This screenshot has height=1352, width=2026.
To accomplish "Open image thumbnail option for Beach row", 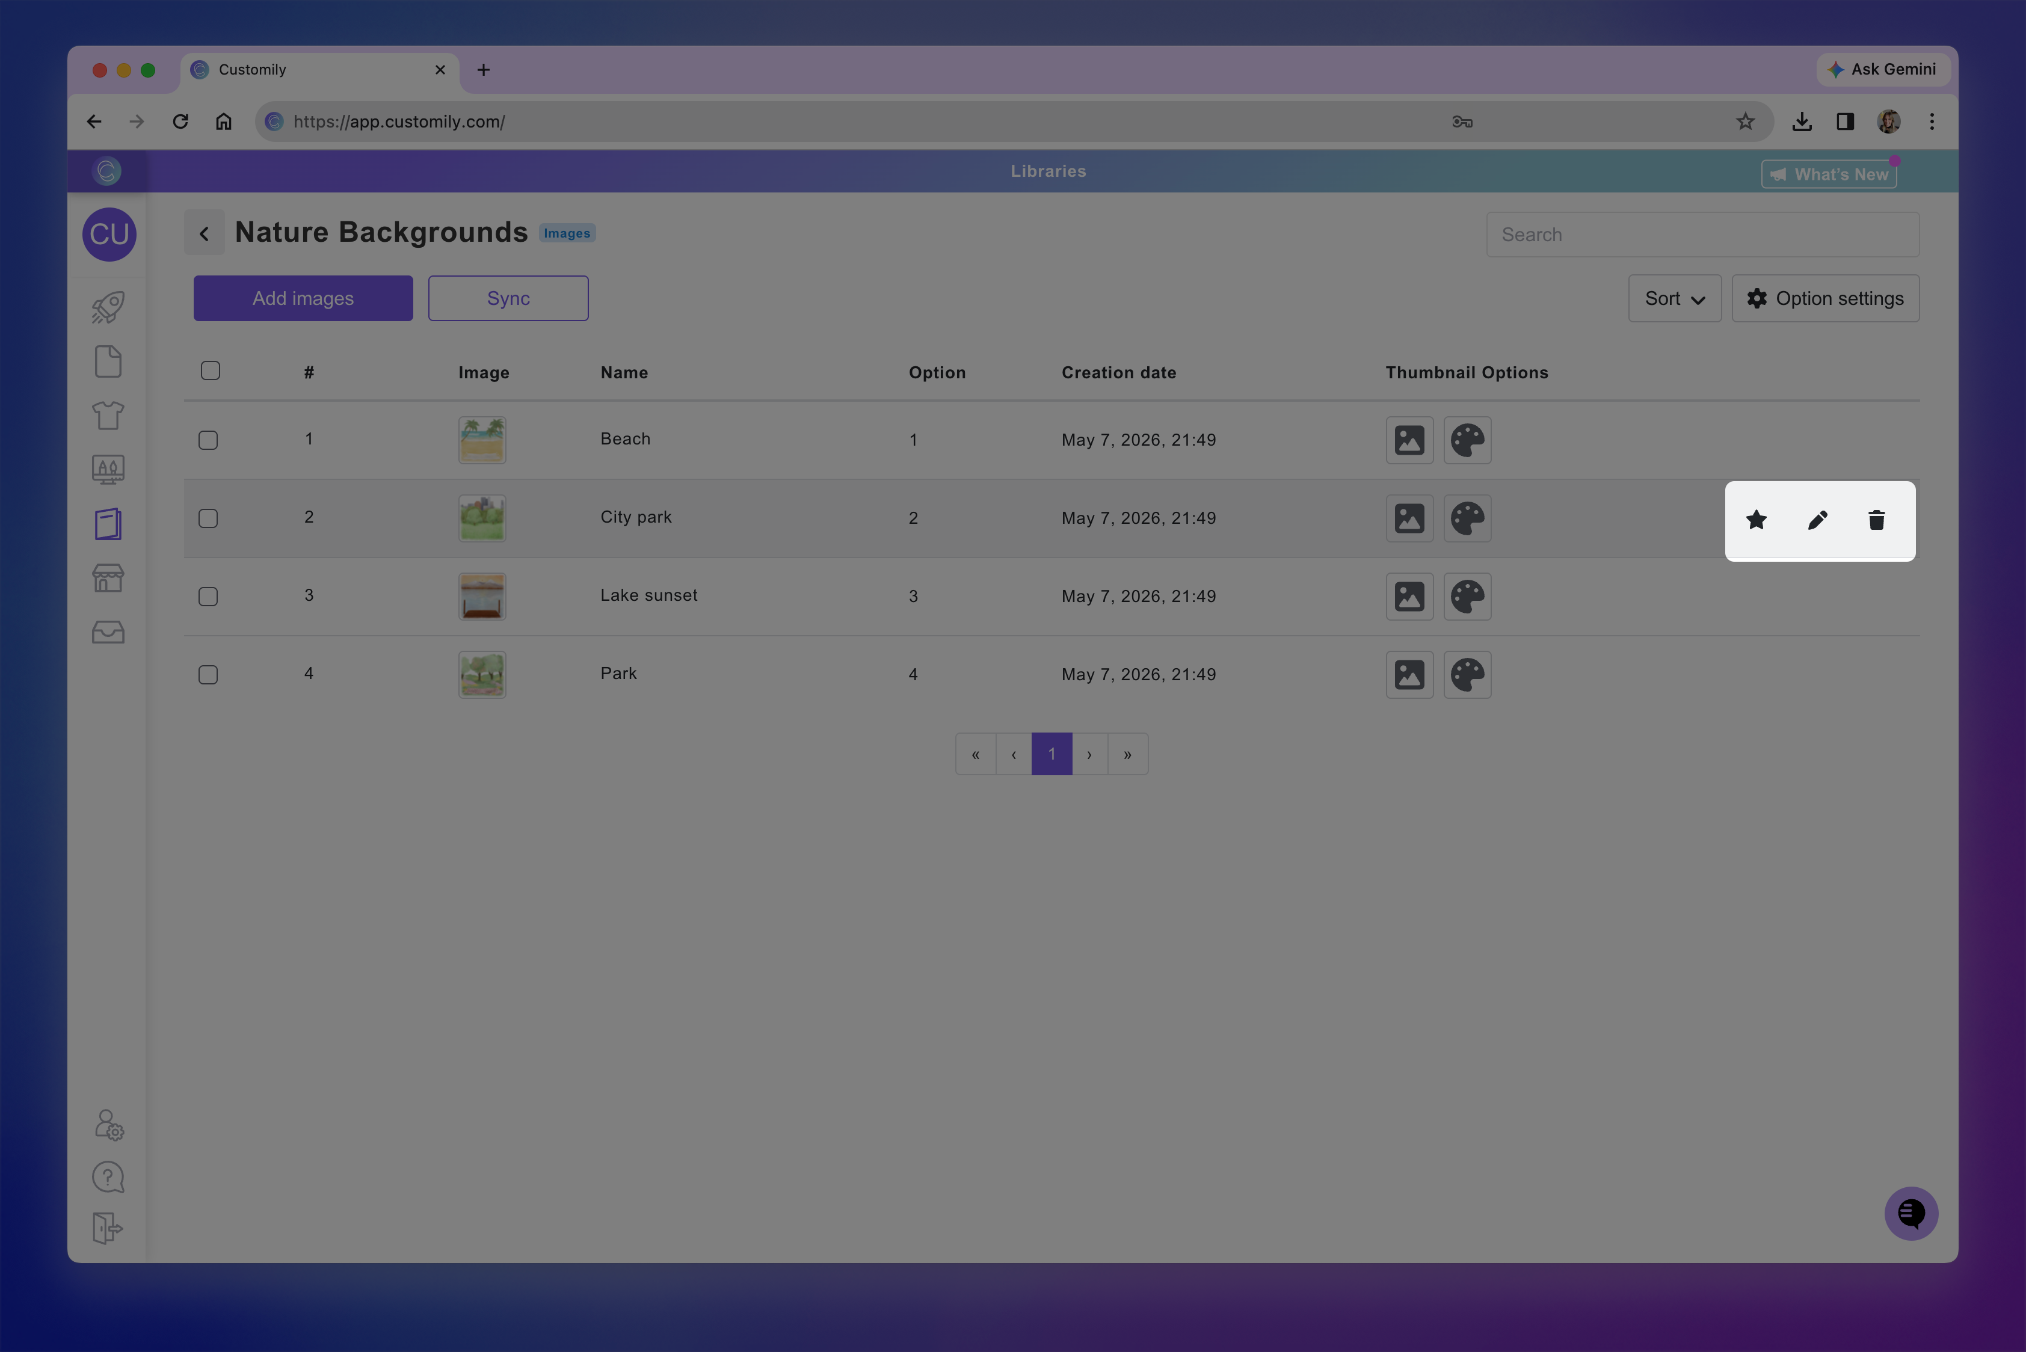I will pos(1409,440).
